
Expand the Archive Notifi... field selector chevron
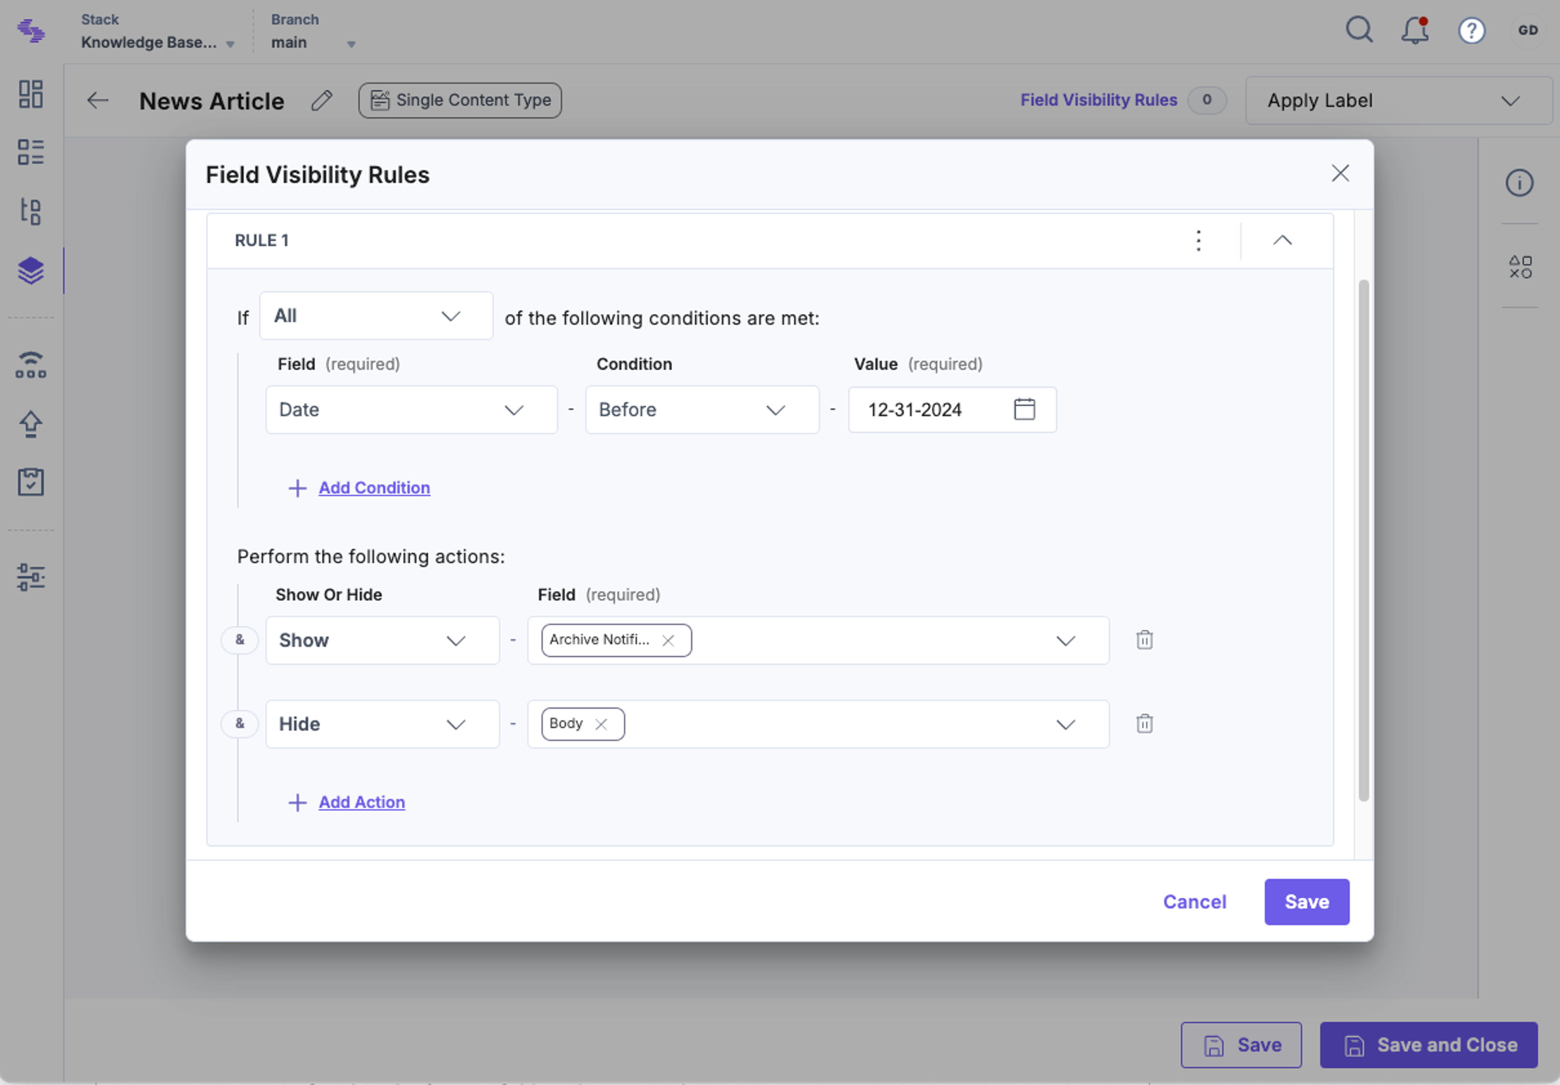coord(1065,640)
